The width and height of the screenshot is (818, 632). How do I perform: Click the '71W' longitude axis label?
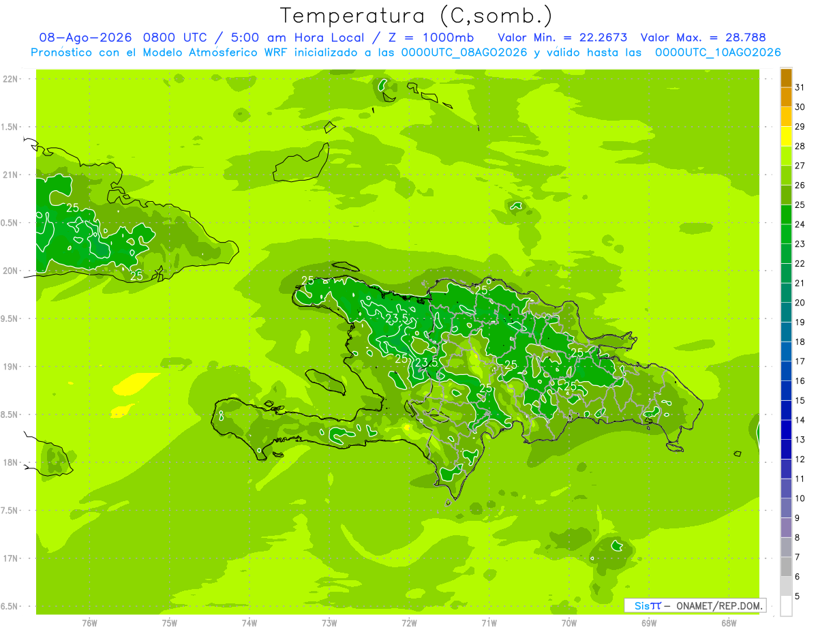(x=489, y=622)
